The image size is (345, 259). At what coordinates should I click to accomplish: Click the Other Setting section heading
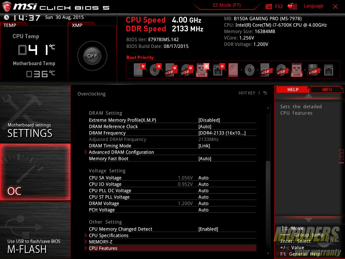(105, 222)
